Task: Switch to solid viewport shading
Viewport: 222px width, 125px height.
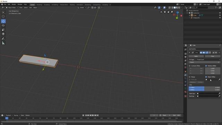Action: click(175, 8)
